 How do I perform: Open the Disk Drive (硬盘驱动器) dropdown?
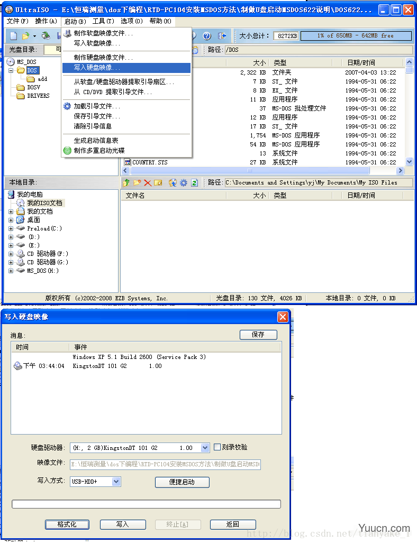pyautogui.click(x=205, y=448)
